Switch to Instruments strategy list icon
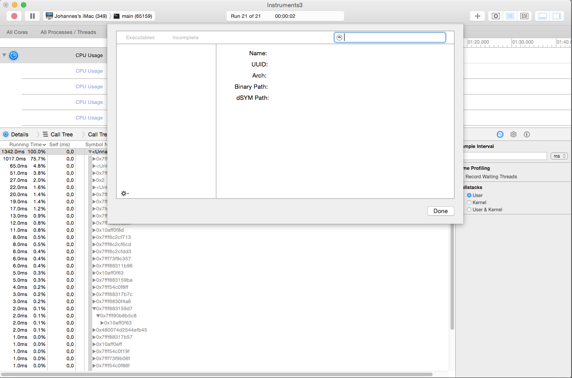This screenshot has width=572, height=378. (510, 16)
